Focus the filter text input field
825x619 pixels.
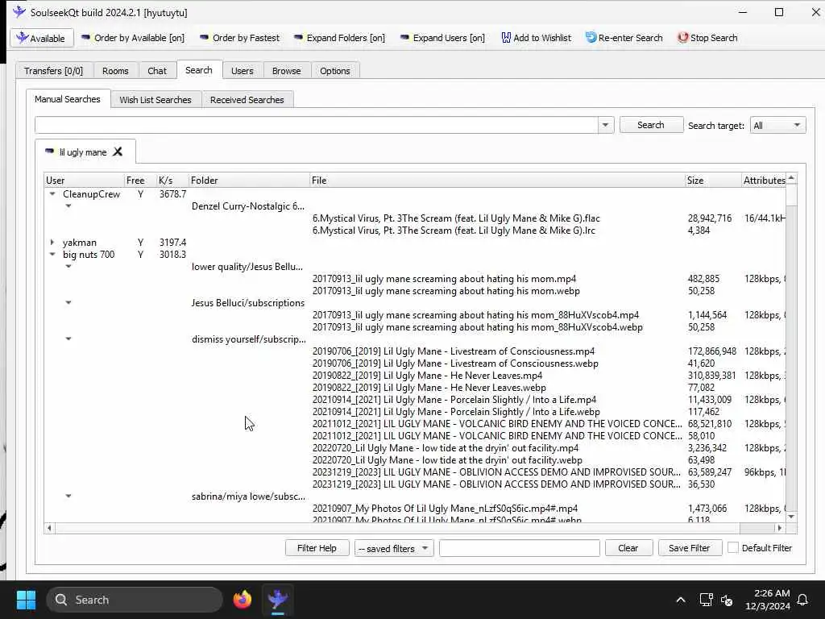[520, 548]
